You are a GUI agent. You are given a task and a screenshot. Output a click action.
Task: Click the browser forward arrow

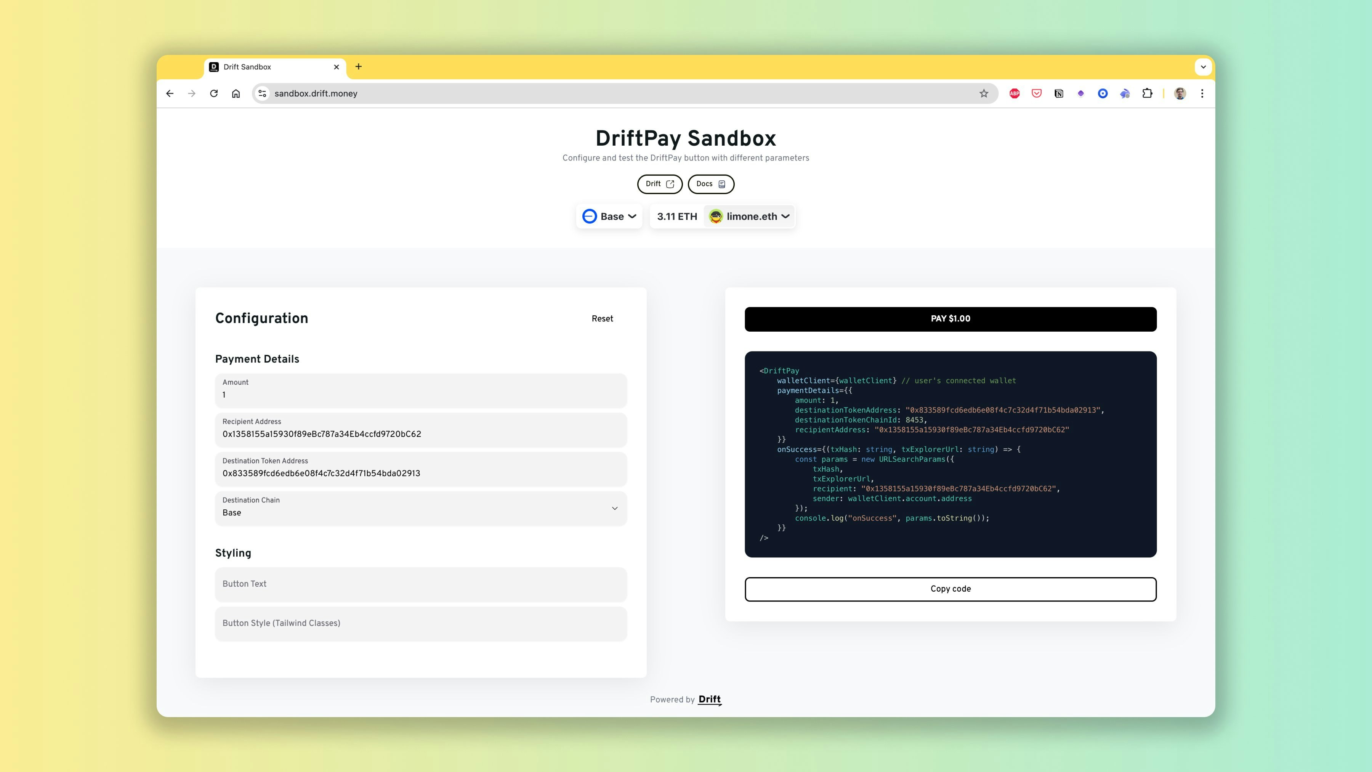pyautogui.click(x=192, y=94)
